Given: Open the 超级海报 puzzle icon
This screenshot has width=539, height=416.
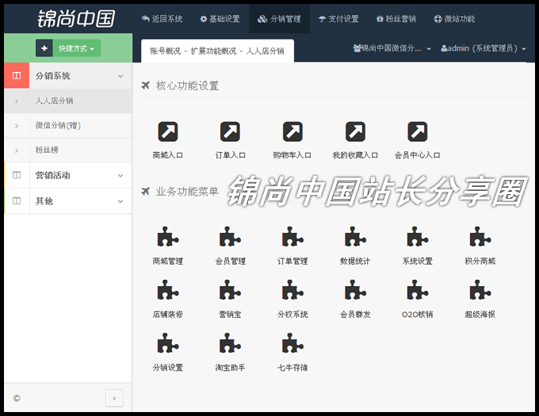Looking at the screenshot, I should tap(480, 290).
